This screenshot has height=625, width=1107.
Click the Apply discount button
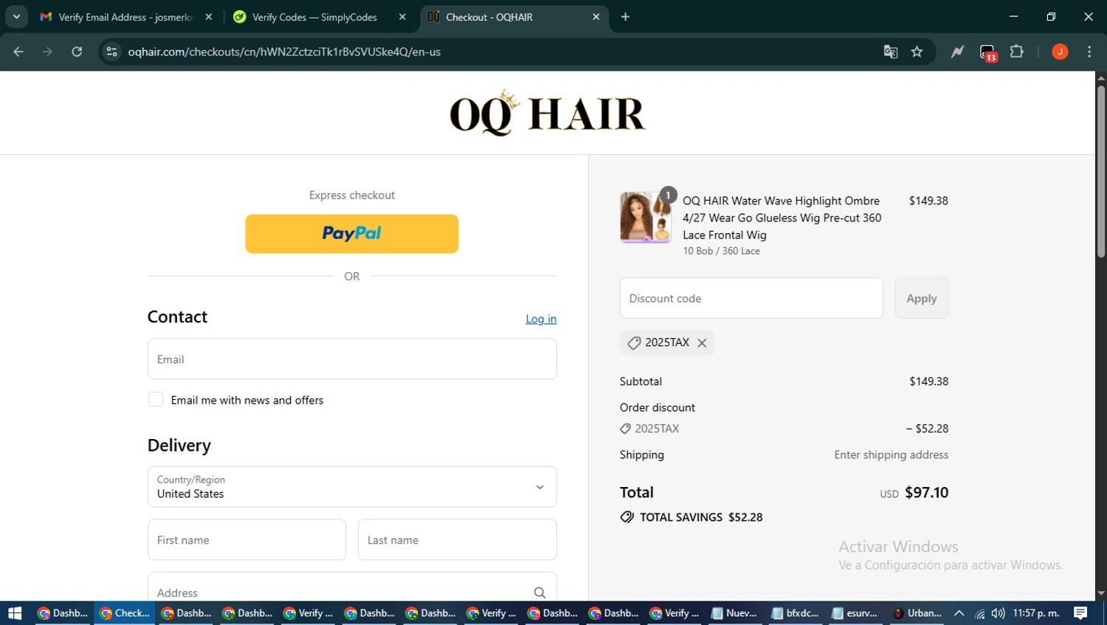tap(922, 298)
